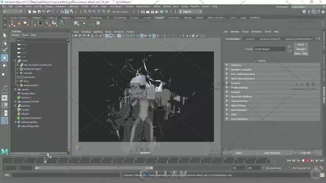
Task: Click the nCloth name input field
Action: [269, 49]
